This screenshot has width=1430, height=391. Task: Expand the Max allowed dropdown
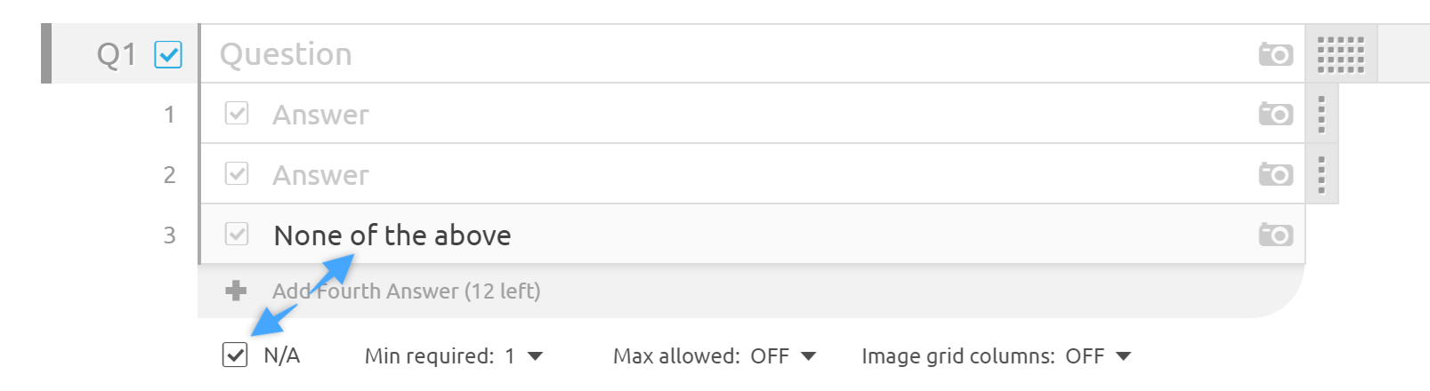(x=808, y=356)
